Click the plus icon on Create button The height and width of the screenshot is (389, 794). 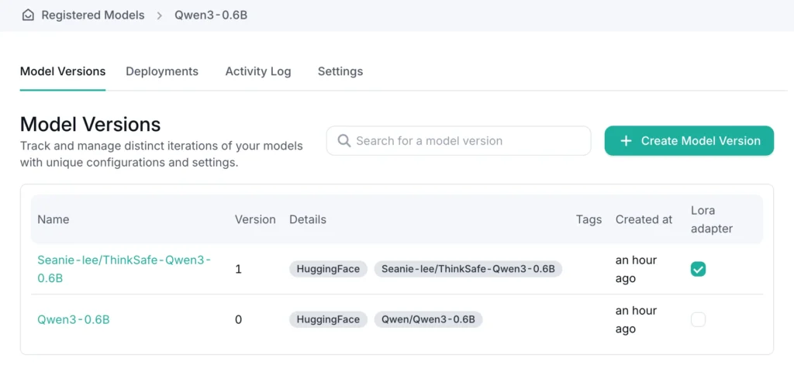pyautogui.click(x=626, y=141)
